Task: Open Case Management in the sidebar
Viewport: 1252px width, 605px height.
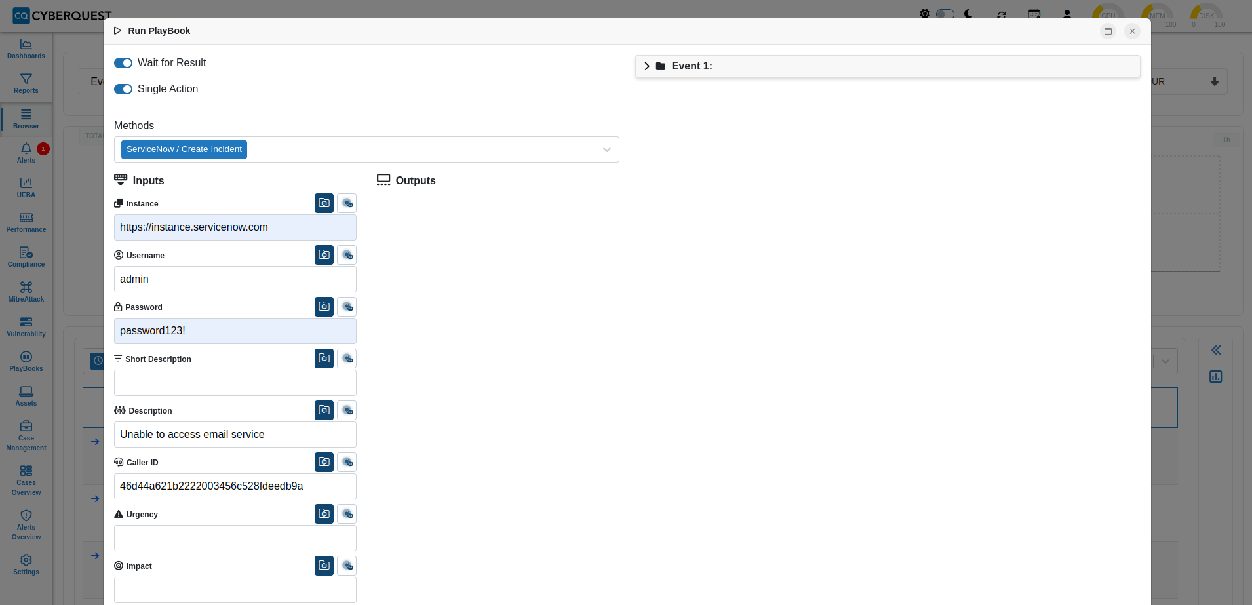Action: pos(26,437)
